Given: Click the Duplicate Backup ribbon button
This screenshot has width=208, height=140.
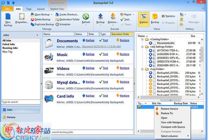Looking at the screenshot, I should point(42,24).
